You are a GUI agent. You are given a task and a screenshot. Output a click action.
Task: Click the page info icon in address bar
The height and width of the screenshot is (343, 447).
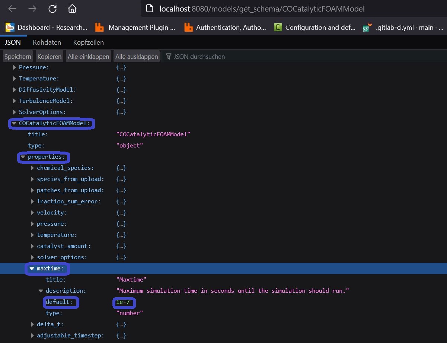coord(150,9)
